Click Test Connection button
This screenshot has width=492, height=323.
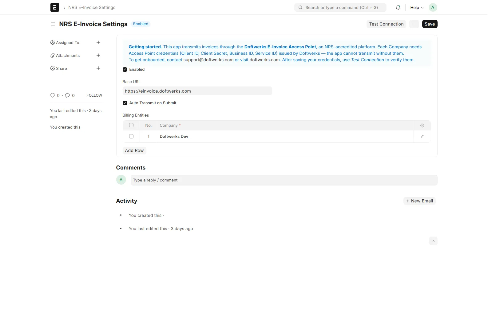(x=386, y=24)
